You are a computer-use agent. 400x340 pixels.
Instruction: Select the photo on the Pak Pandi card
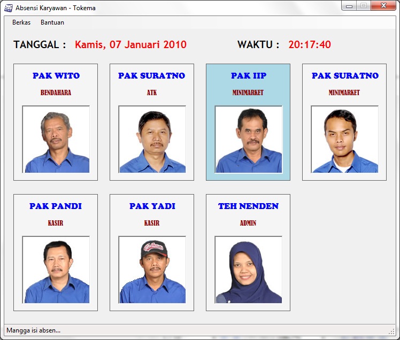56,270
